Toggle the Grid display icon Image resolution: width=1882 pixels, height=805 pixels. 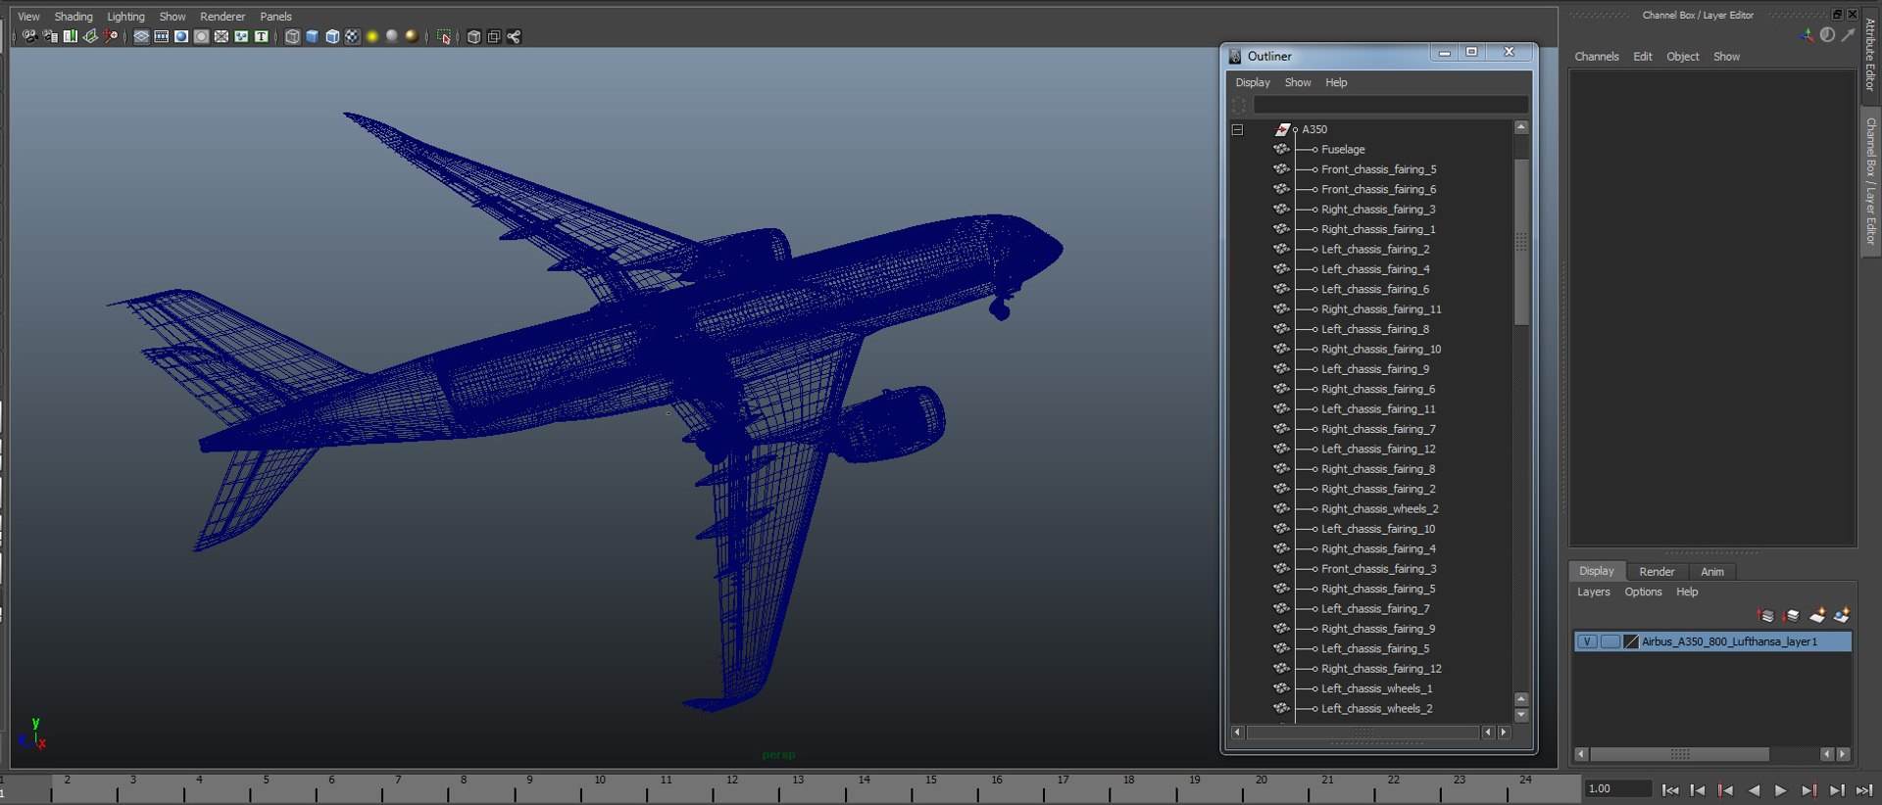141,36
